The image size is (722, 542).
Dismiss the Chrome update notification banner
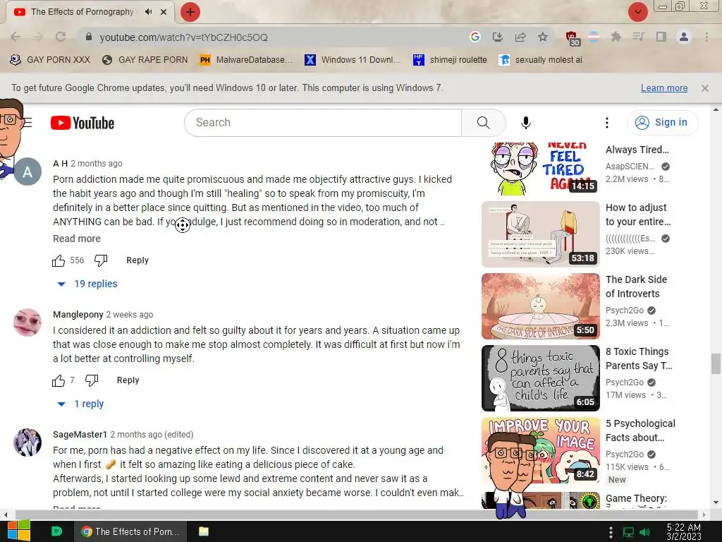tap(704, 88)
